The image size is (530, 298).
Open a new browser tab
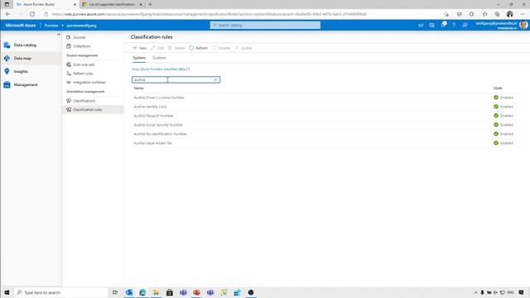[151, 4]
